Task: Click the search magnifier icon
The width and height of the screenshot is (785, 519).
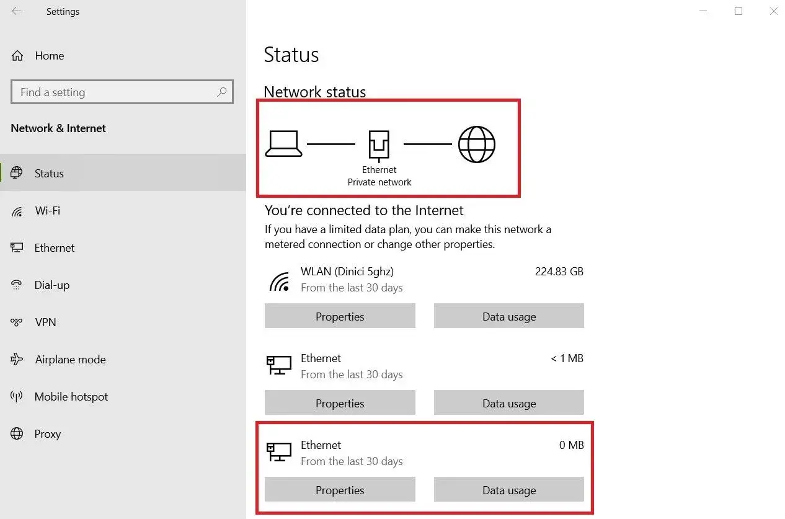Action: tap(221, 92)
